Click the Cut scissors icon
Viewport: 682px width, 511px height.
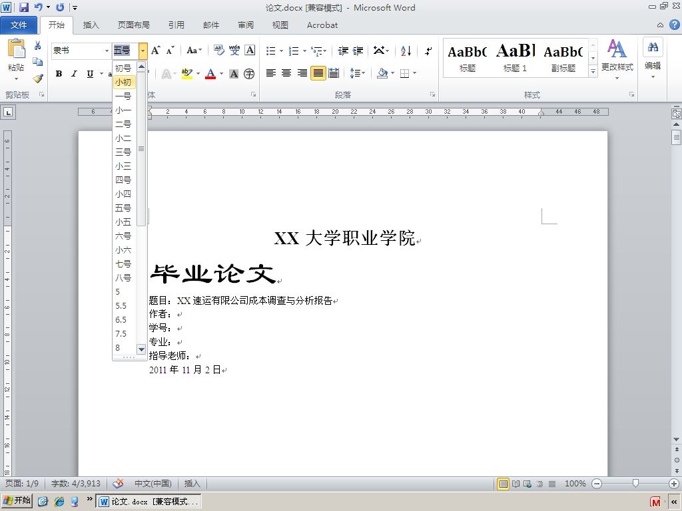38,45
